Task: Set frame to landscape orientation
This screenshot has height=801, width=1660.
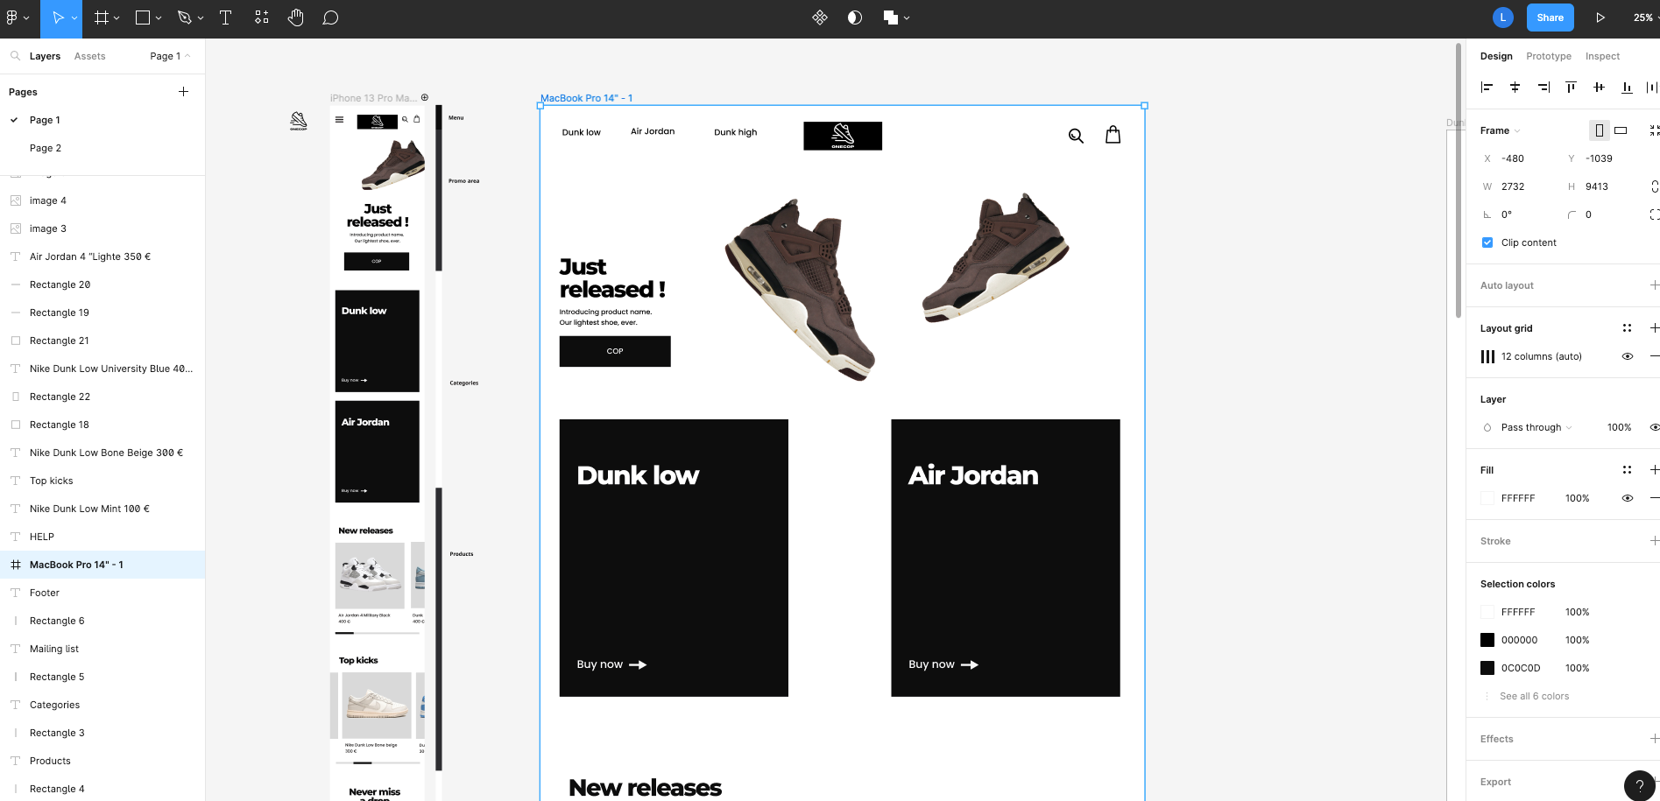Action: click(1621, 130)
